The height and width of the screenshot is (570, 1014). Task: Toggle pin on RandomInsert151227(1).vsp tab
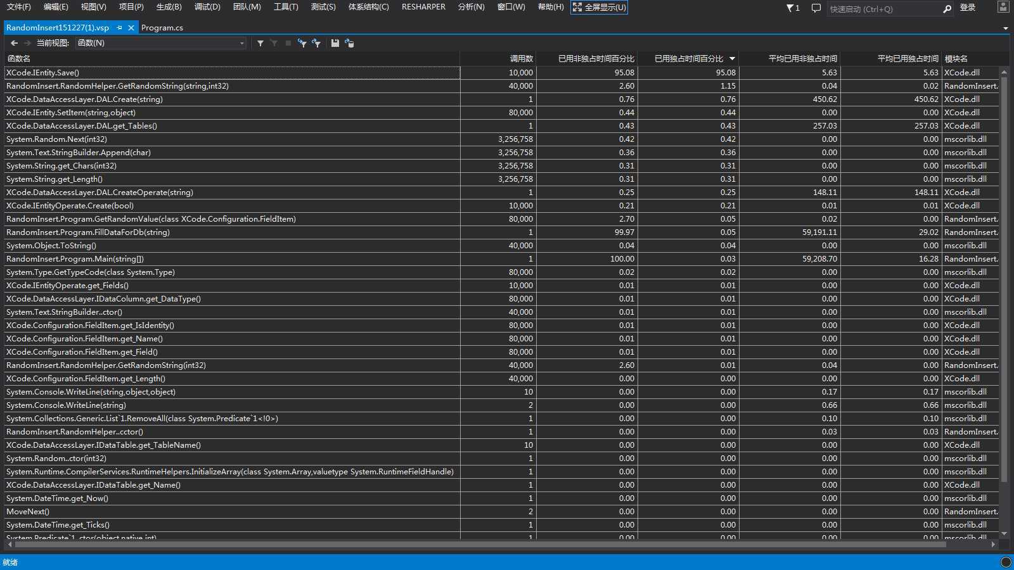pyautogui.click(x=119, y=28)
